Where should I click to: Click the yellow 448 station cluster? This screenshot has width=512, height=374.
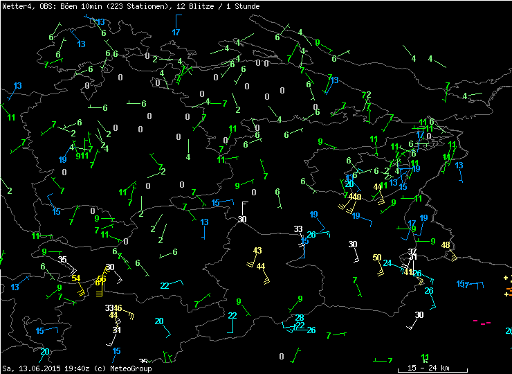point(355,197)
